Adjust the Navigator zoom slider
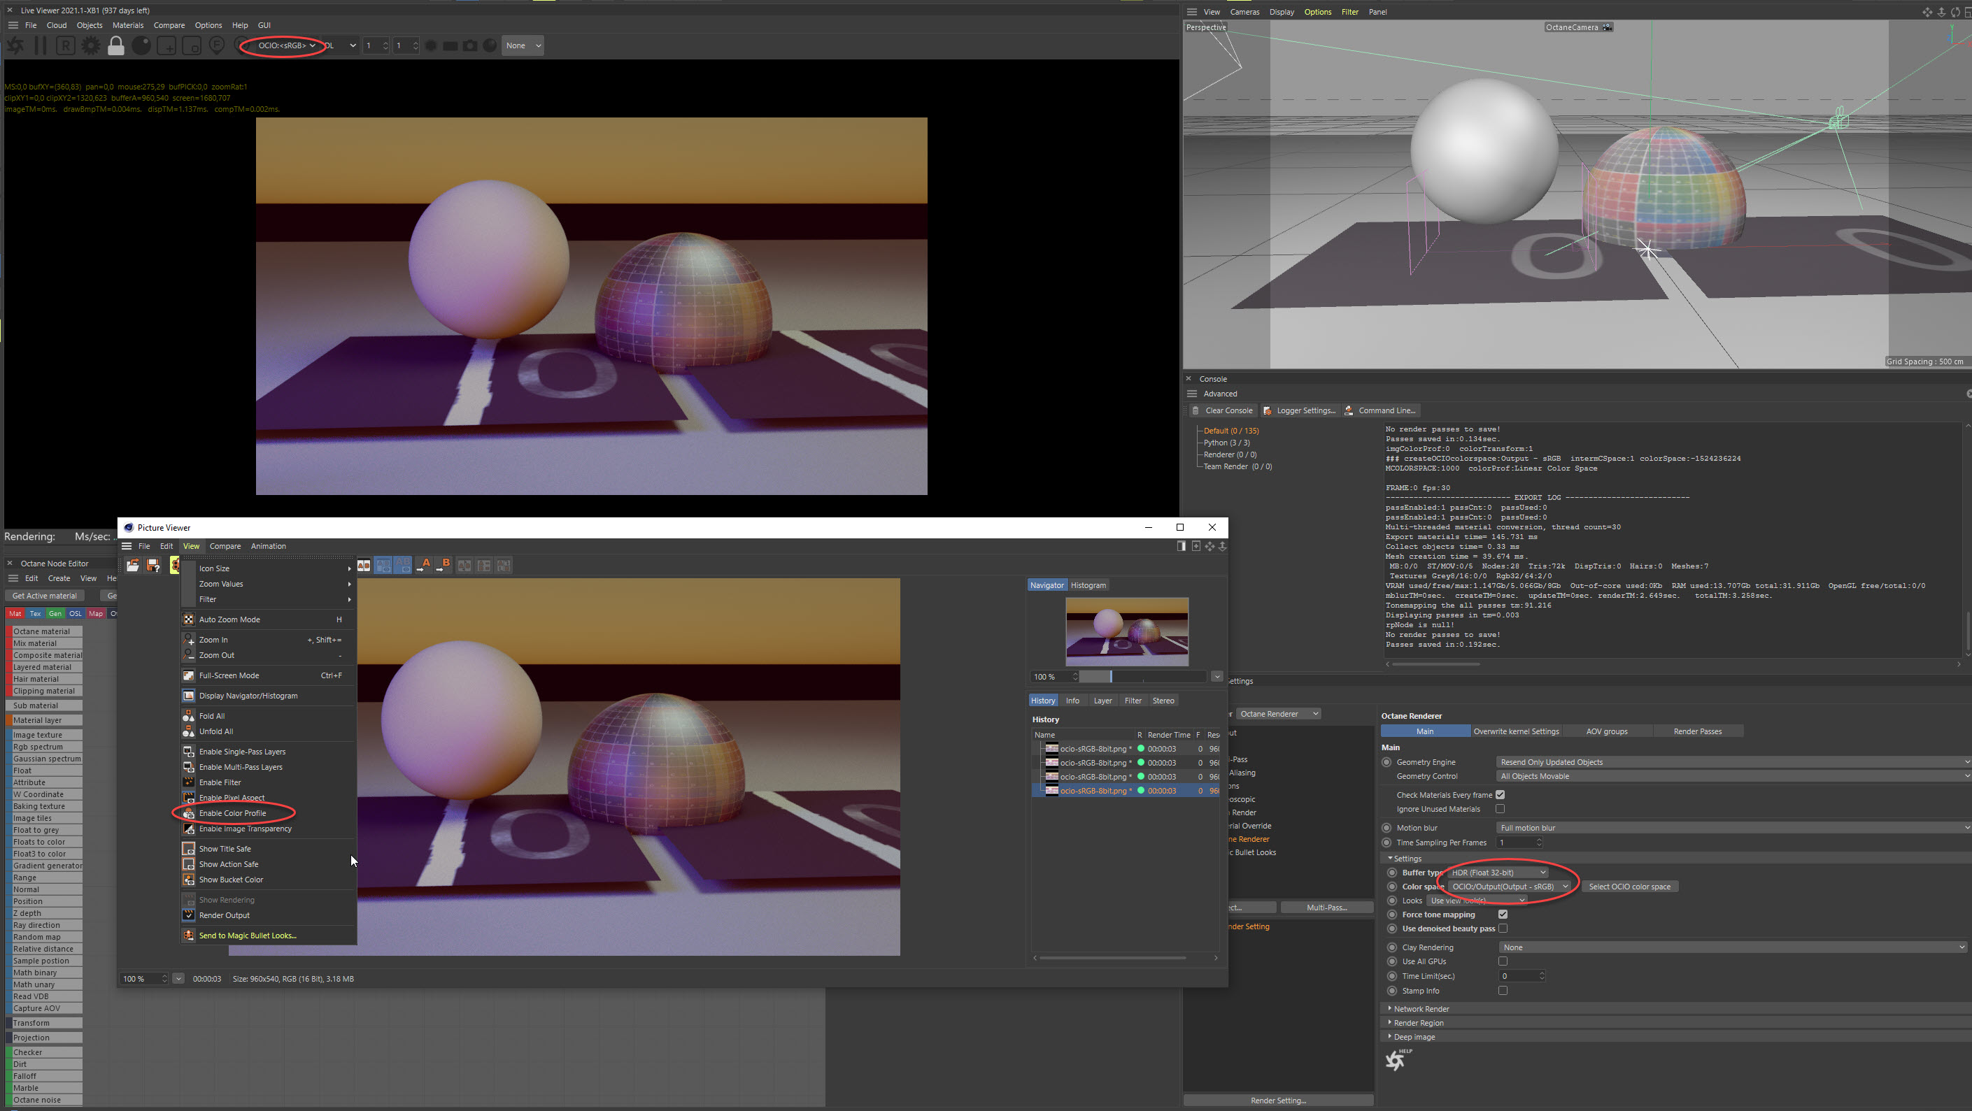This screenshot has width=1972, height=1111. 1111,676
